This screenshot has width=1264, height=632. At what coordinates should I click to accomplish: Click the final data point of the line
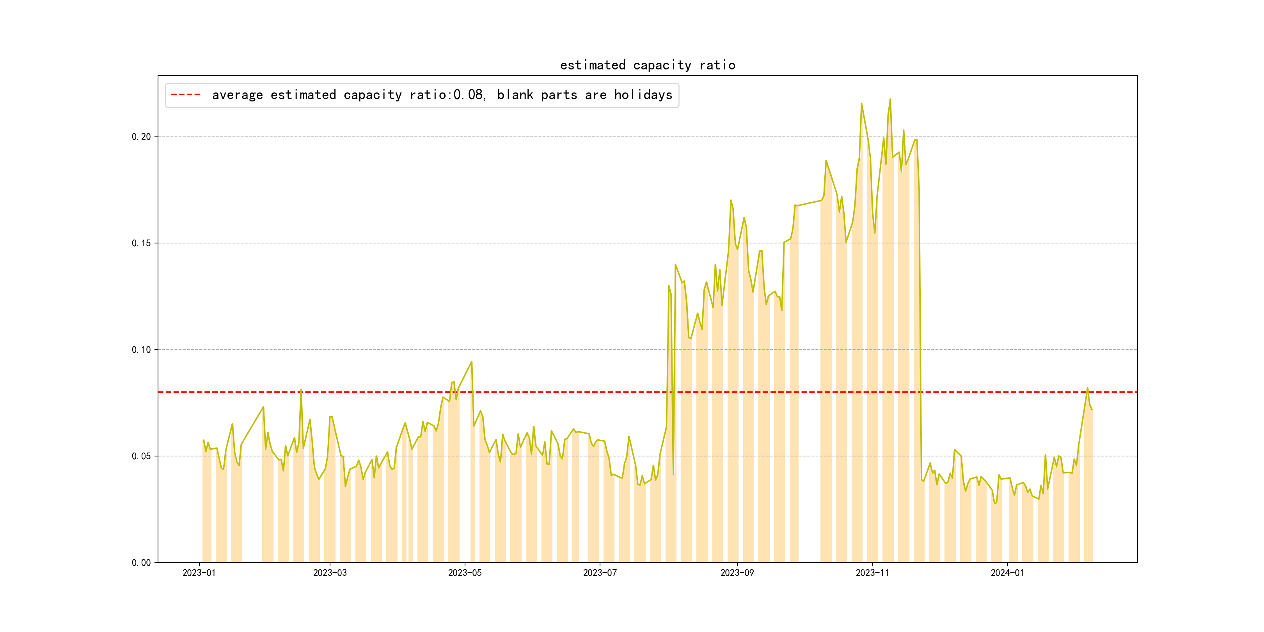[x=1092, y=409]
